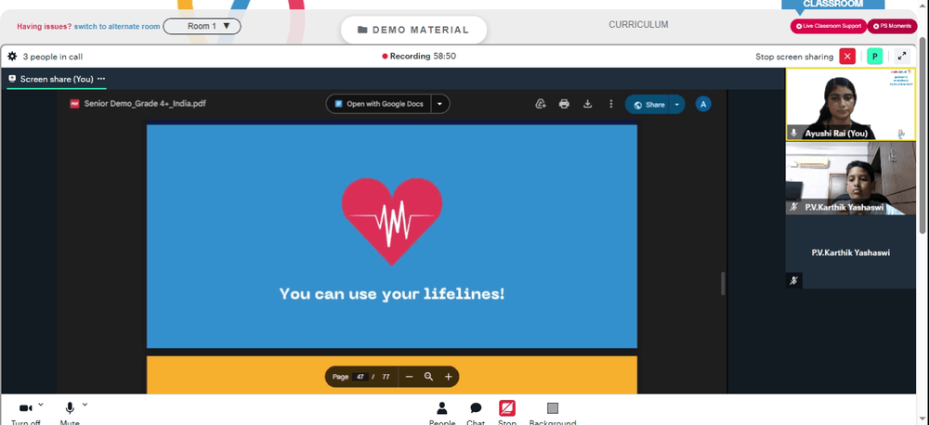Click the Senior Demo_Grade 4+_India.pdf filename
The width and height of the screenshot is (929, 425).
[145, 104]
